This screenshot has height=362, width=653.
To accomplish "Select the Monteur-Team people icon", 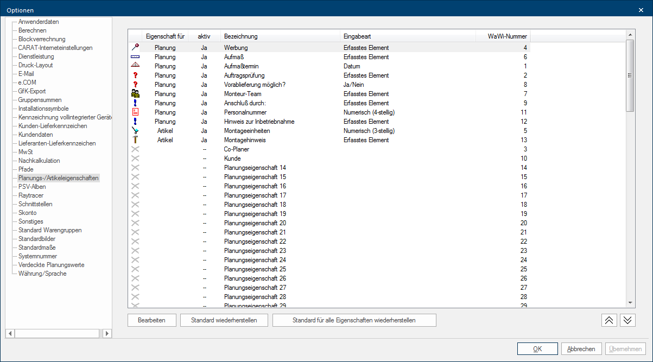I will (136, 94).
